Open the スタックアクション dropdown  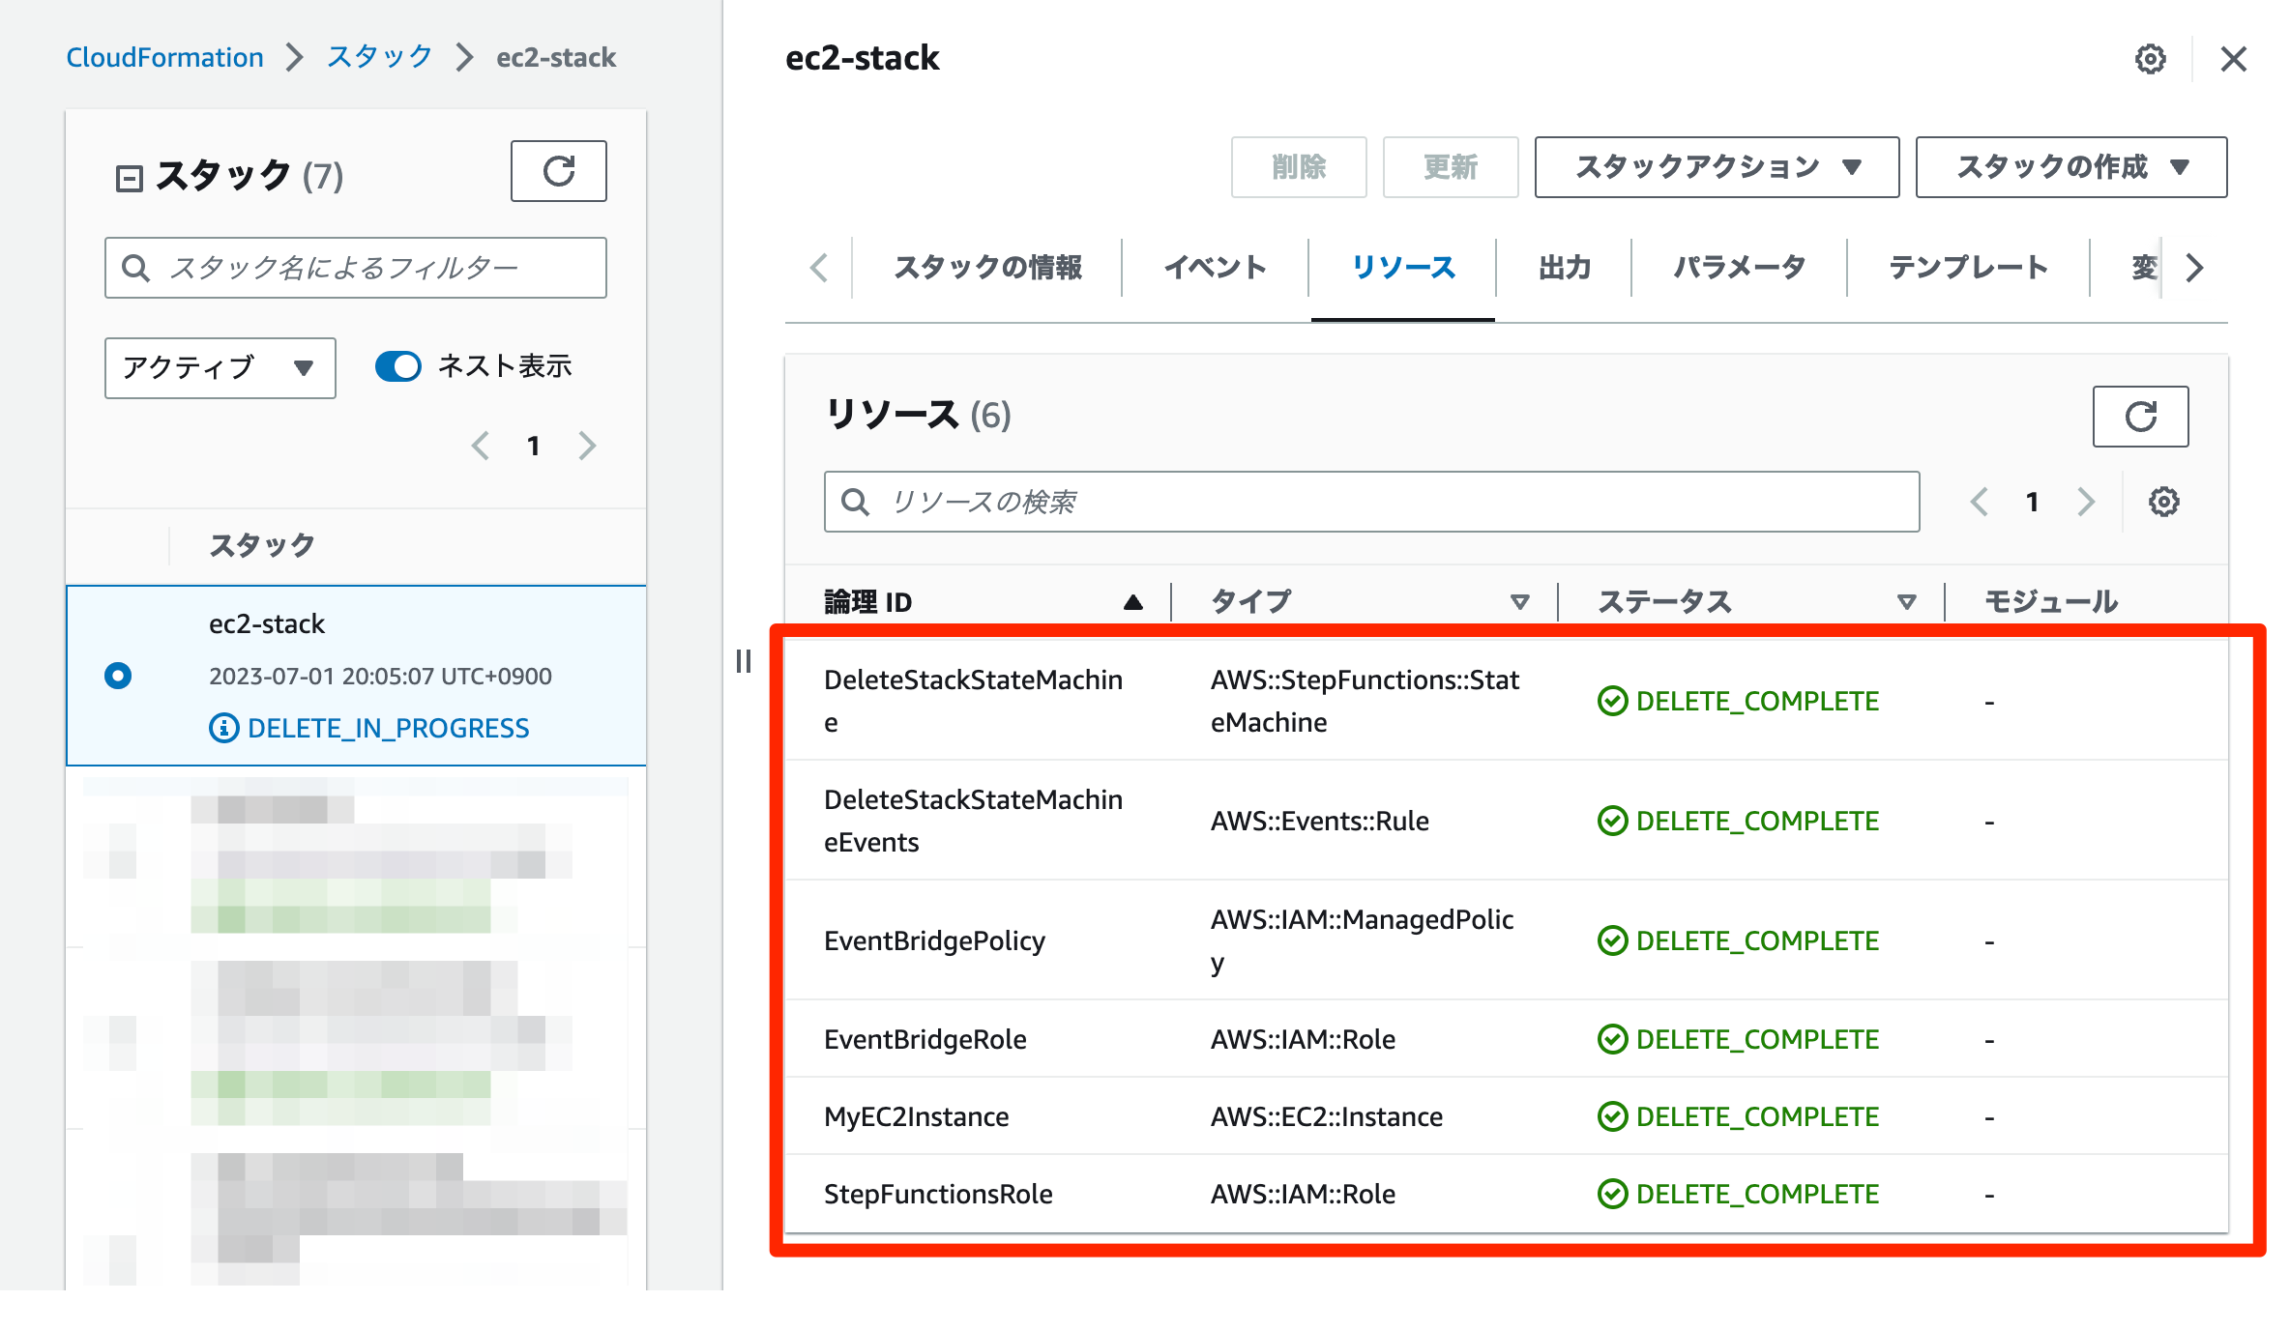[1716, 166]
